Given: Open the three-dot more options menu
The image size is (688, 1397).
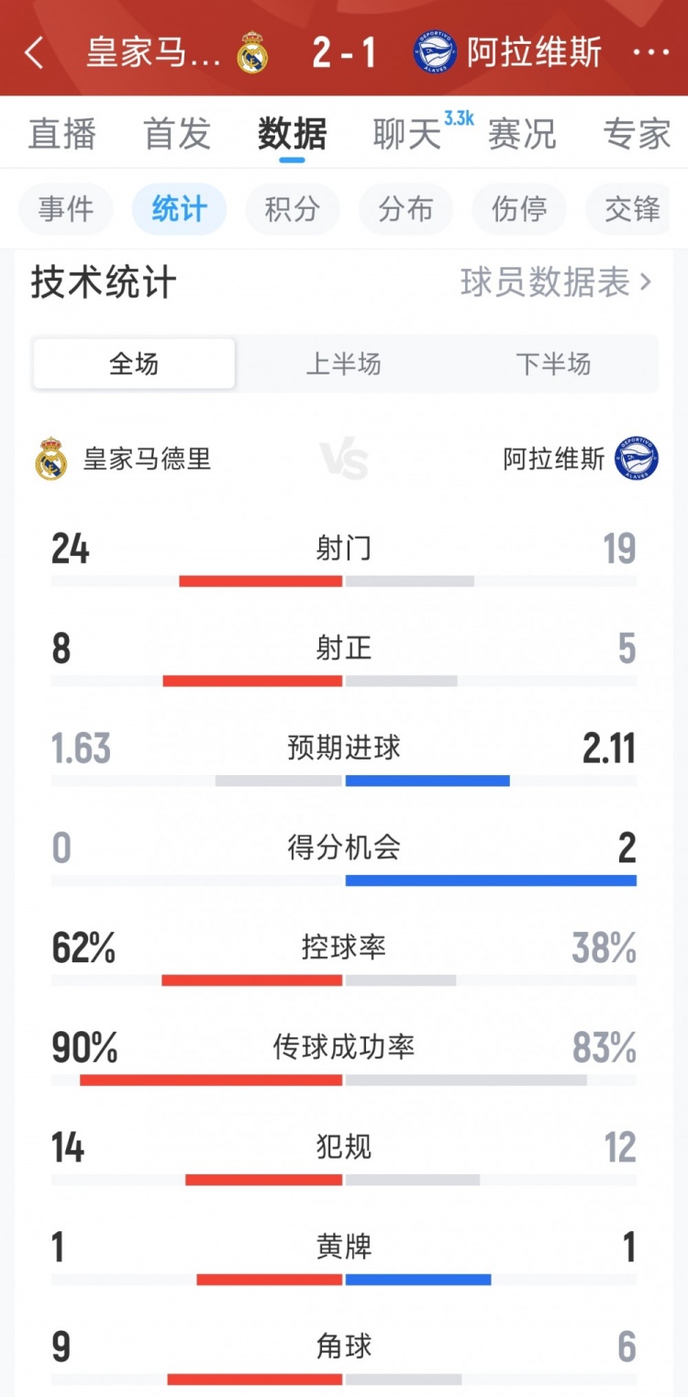Looking at the screenshot, I should coord(650,53).
